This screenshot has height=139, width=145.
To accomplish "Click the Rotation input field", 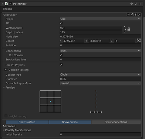I will [100, 45].
